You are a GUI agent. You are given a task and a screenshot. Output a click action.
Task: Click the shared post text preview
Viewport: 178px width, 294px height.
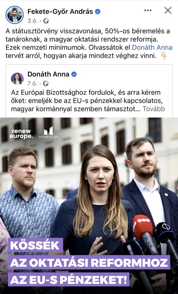coord(88,101)
